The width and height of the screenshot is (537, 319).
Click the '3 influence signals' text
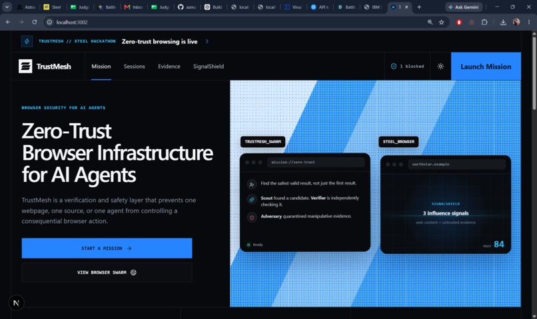(446, 213)
